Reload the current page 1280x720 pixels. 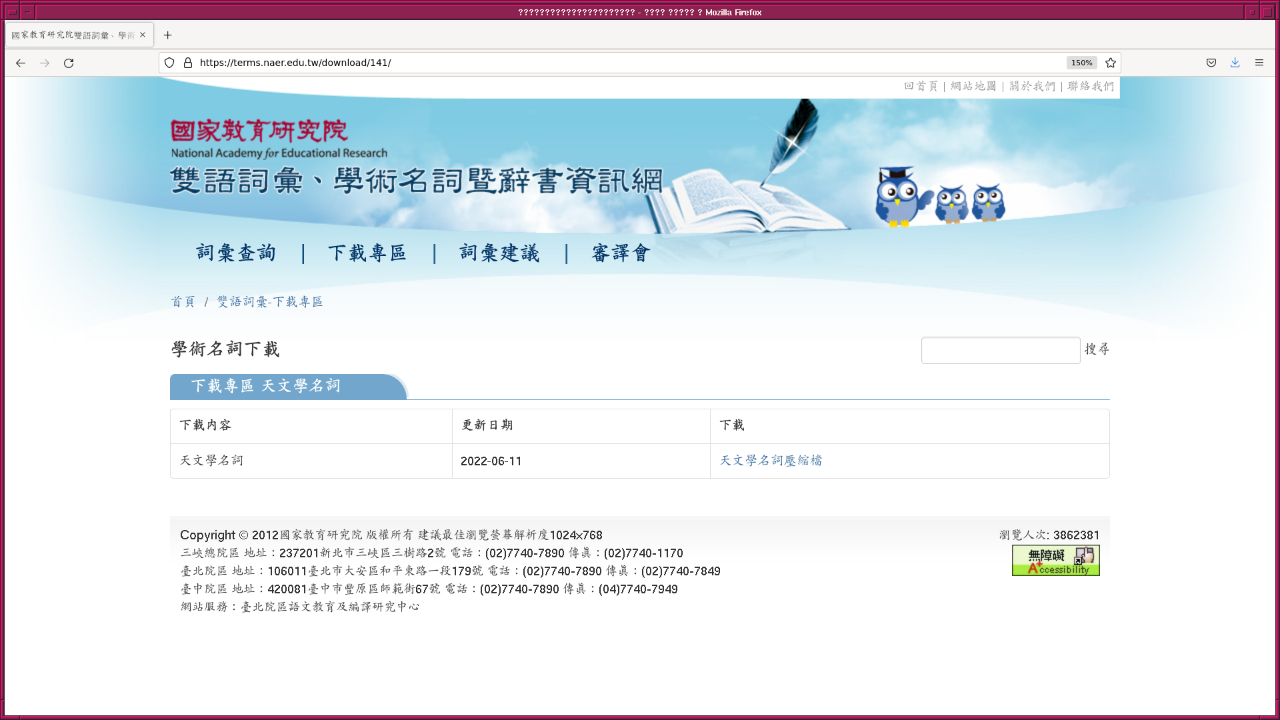69,63
